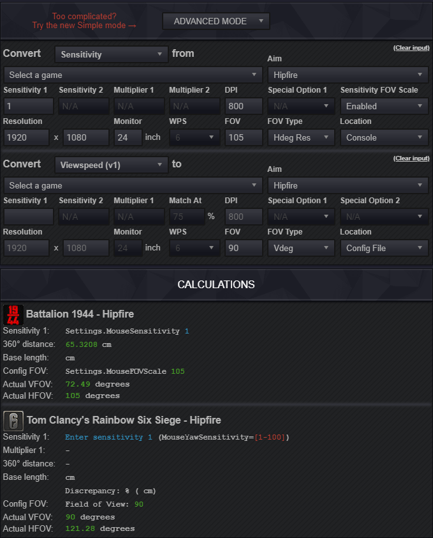Click the from-section Sensitivity 1 field
The image size is (433, 538).
pos(29,106)
